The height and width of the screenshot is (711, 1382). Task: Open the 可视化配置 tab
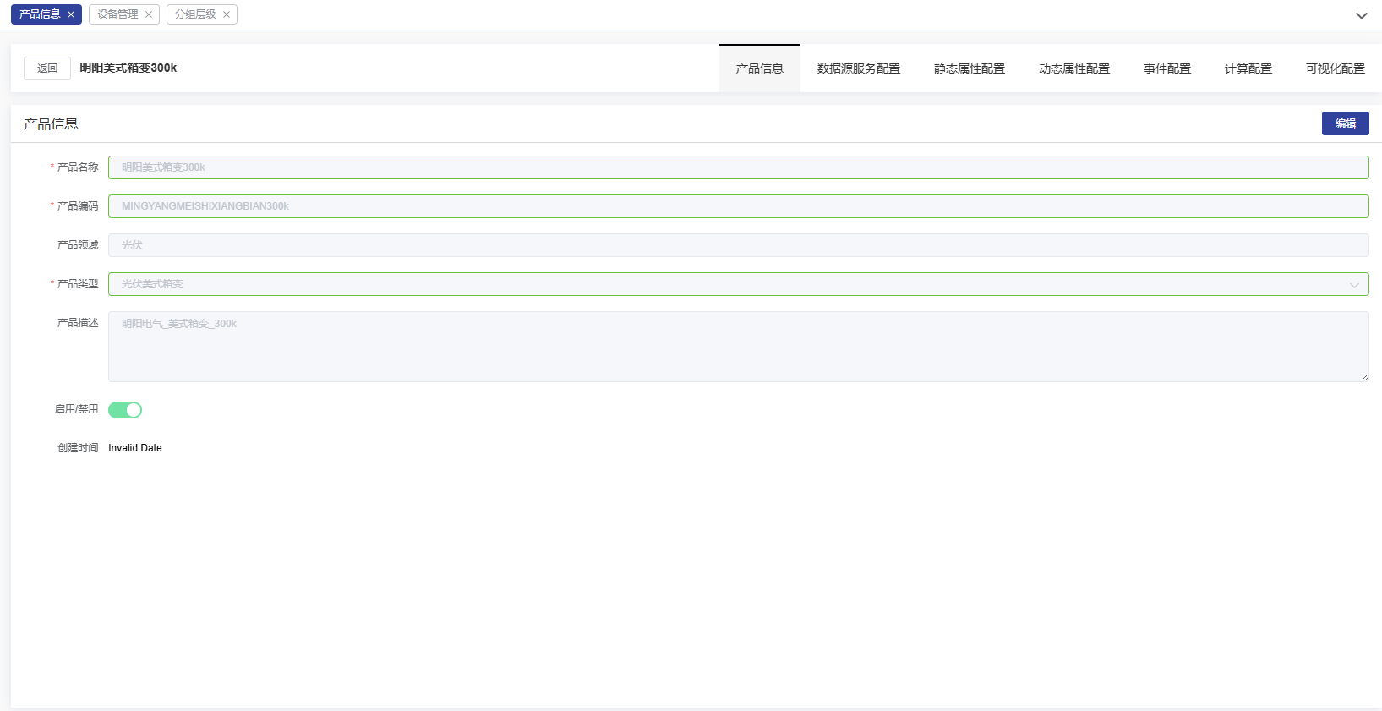(x=1335, y=68)
